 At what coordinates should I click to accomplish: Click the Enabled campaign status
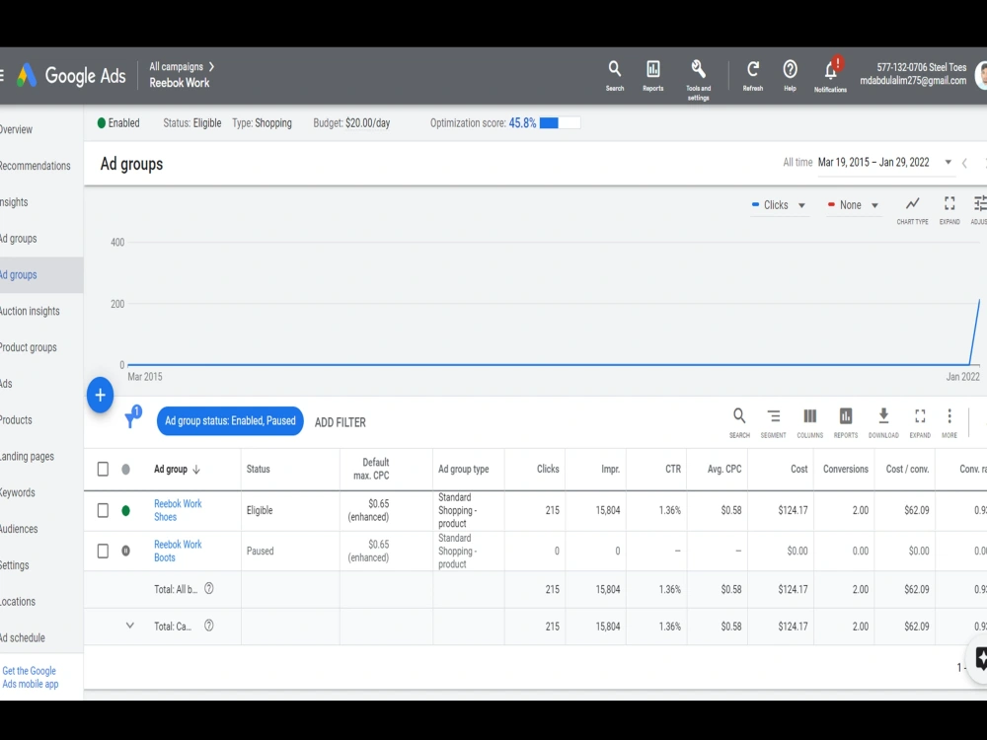(x=118, y=123)
